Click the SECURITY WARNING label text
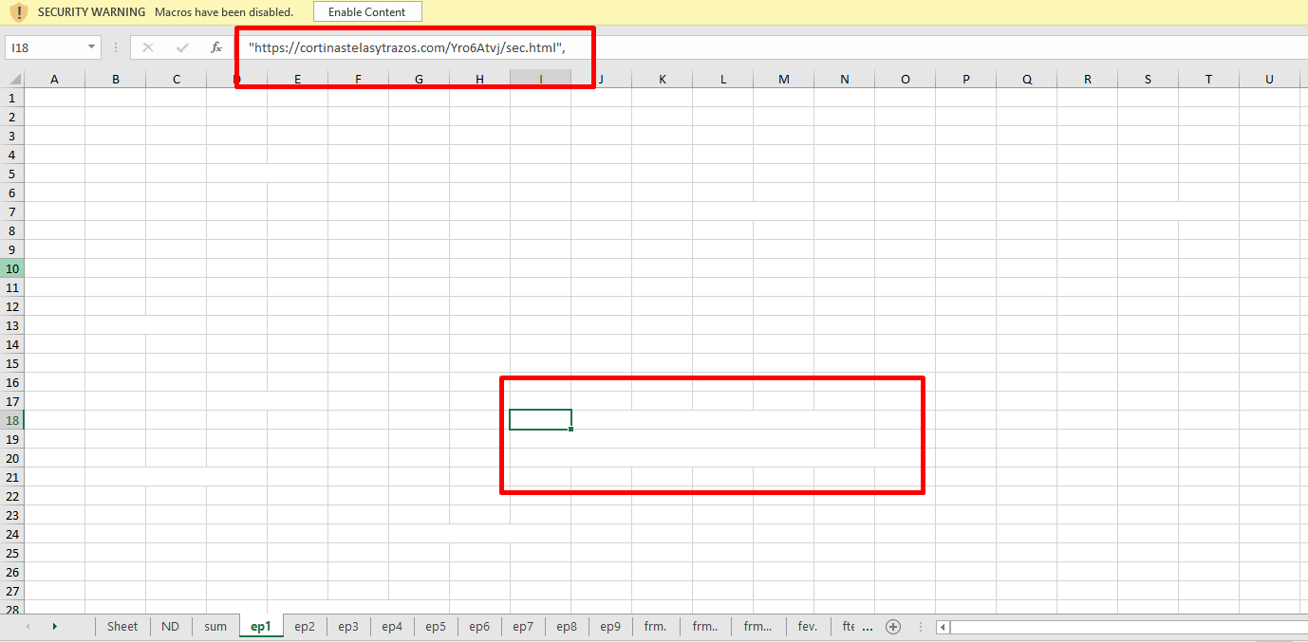 pos(91,12)
